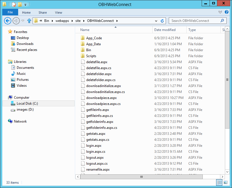
Task: Select the App_Data folder icon
Action: click(x=83, y=44)
